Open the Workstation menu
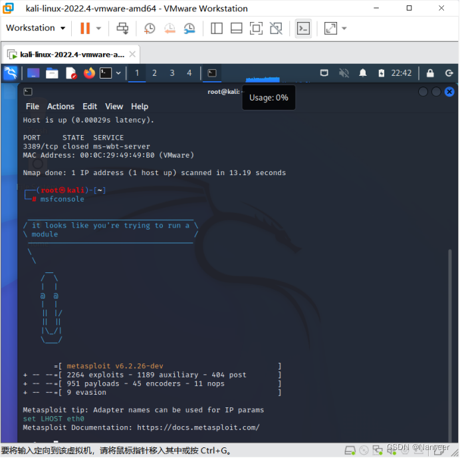Screen dimensions: 460x458 click(x=35, y=28)
